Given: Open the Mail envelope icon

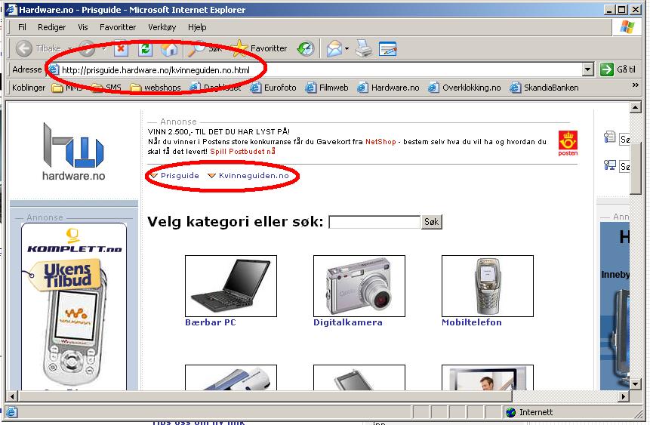Looking at the screenshot, I should [x=334, y=48].
